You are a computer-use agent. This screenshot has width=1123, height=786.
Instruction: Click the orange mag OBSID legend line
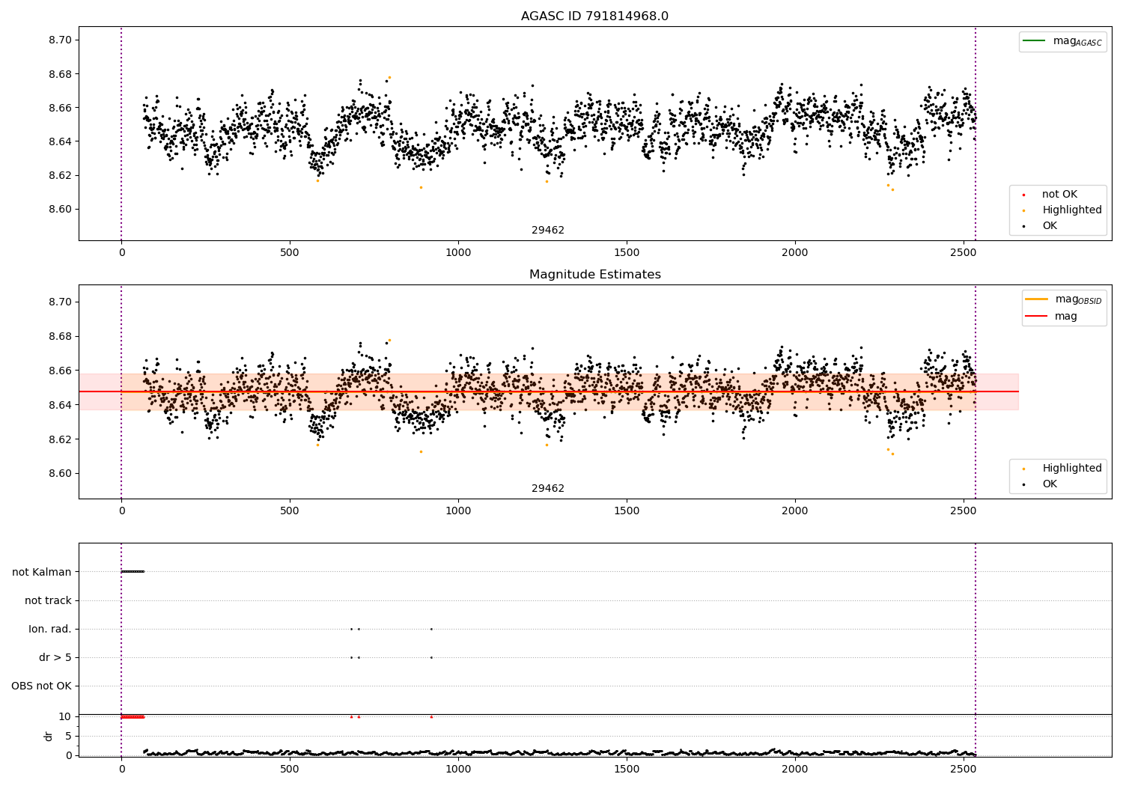tap(1036, 299)
